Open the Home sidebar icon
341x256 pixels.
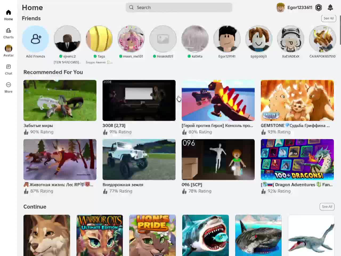point(9,13)
